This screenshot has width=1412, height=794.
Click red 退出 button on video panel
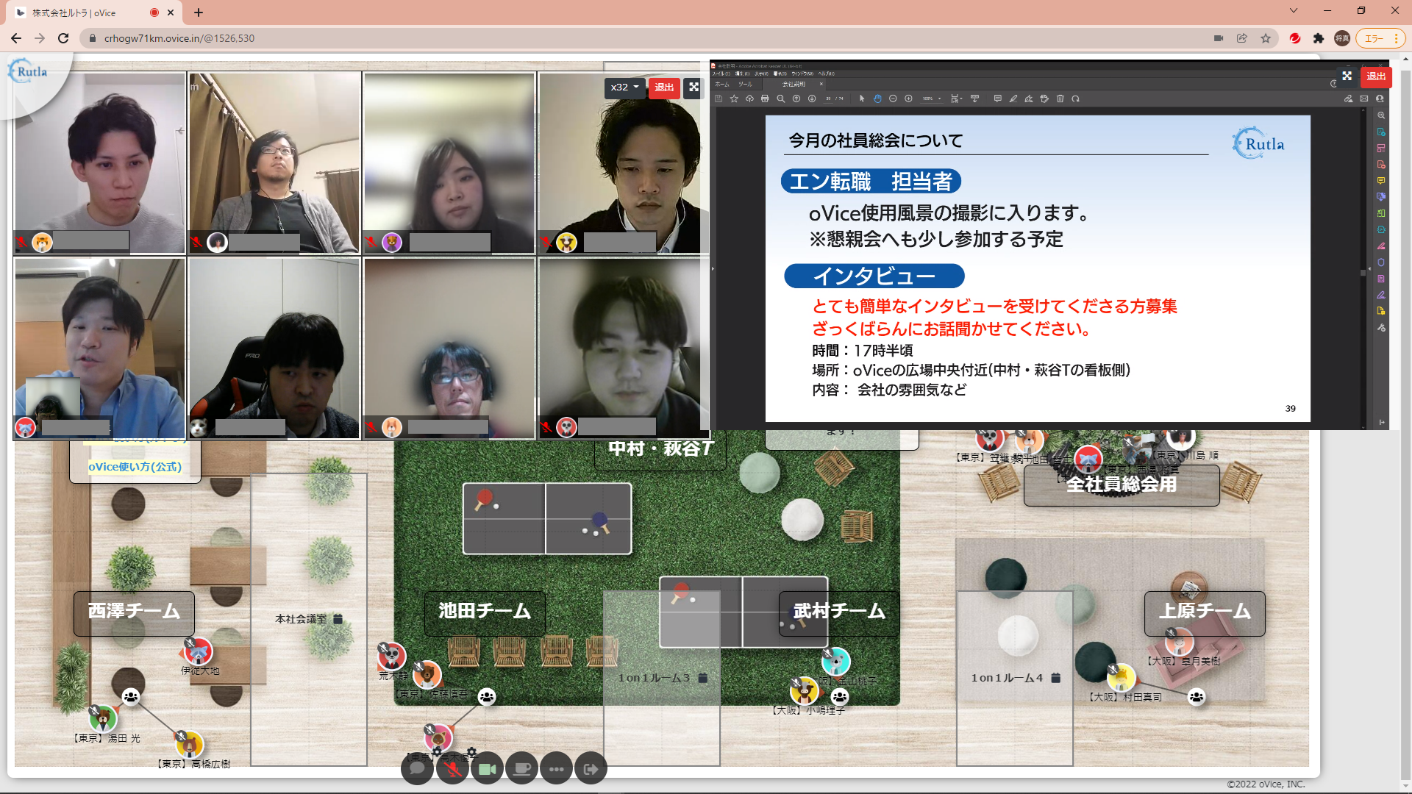(664, 87)
